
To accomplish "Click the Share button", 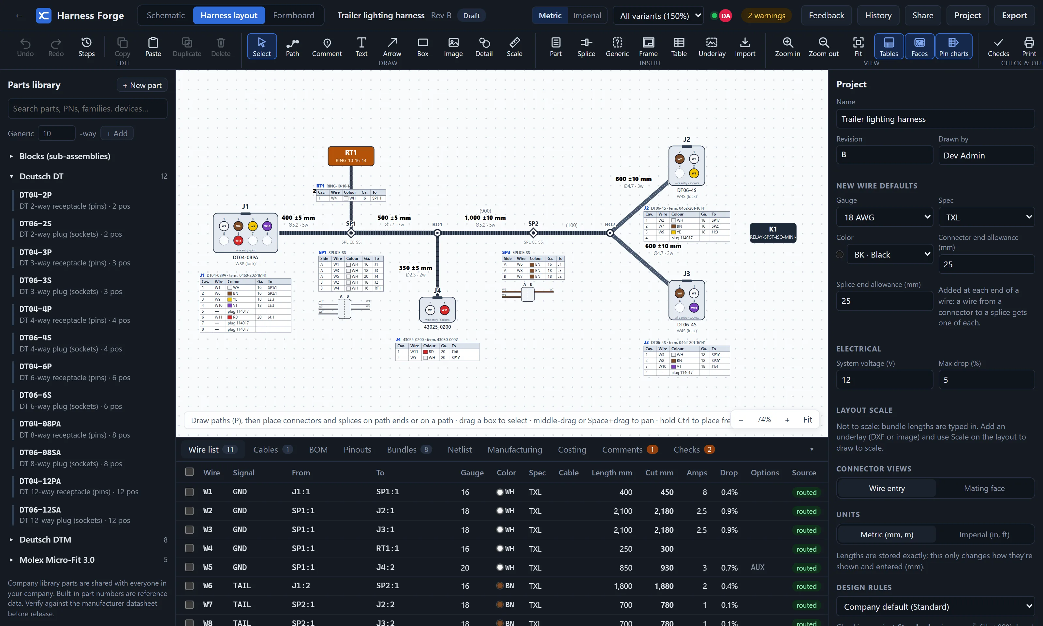I will 922,16.
